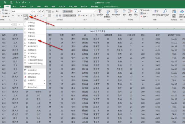Click the AutoSum sigma icon
This screenshot has width=185, height=124.
(141, 10)
